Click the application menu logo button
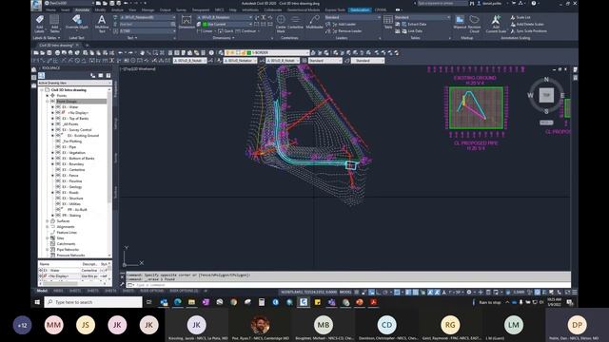 click(x=36, y=5)
